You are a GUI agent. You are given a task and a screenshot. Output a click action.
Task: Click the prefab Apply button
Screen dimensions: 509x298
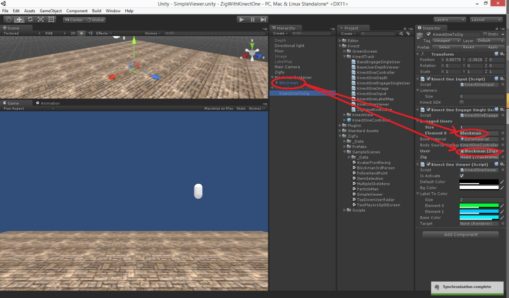[x=492, y=47]
